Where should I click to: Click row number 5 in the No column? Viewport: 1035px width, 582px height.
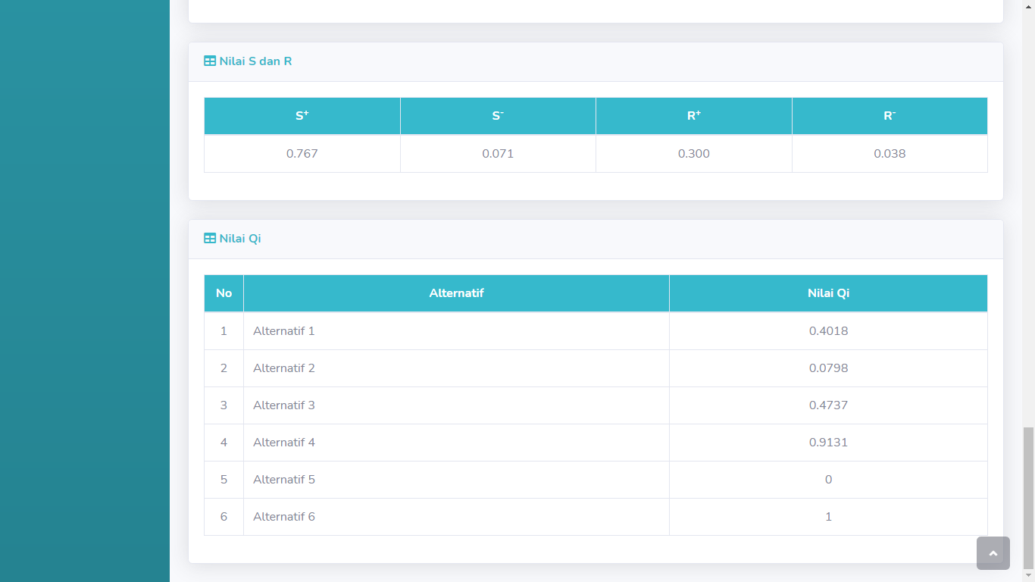(224, 479)
